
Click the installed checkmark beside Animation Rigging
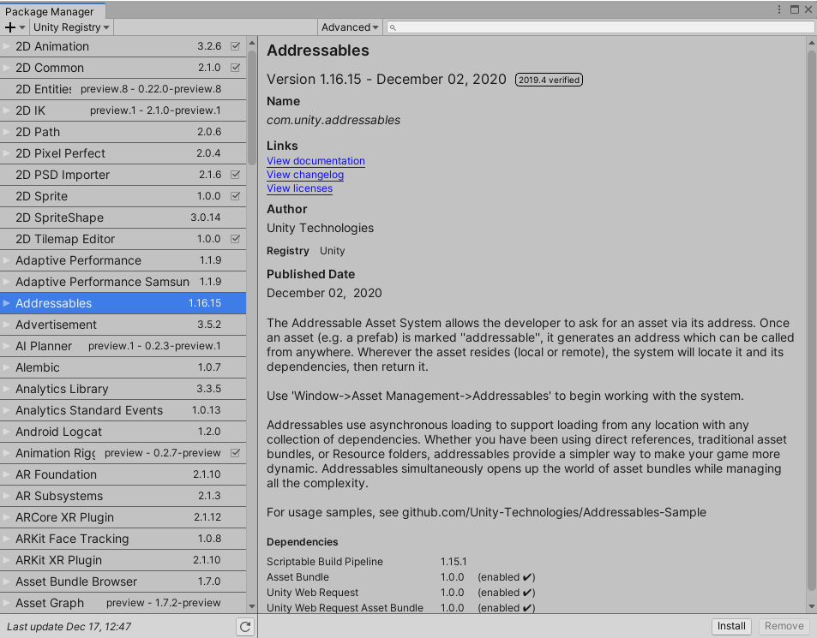236,453
